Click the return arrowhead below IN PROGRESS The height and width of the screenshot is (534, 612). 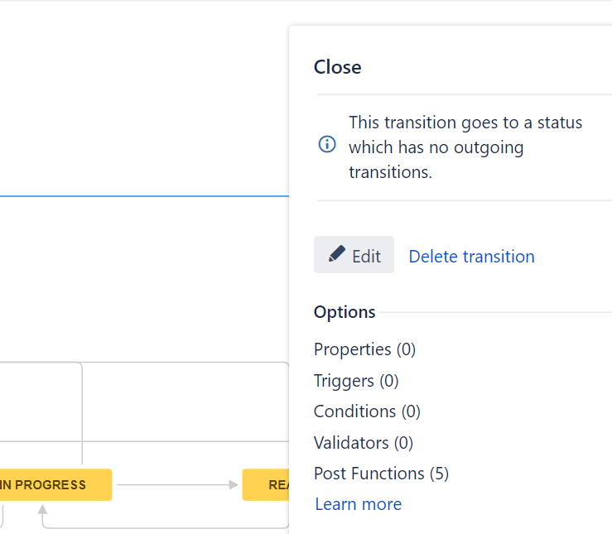[42, 511]
